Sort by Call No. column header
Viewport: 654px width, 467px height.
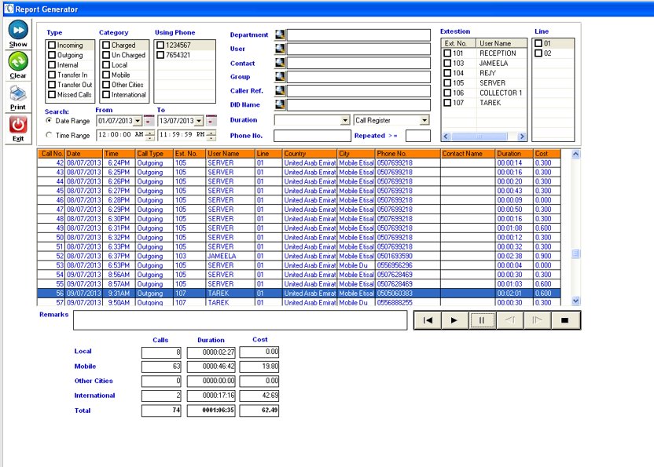(x=51, y=154)
